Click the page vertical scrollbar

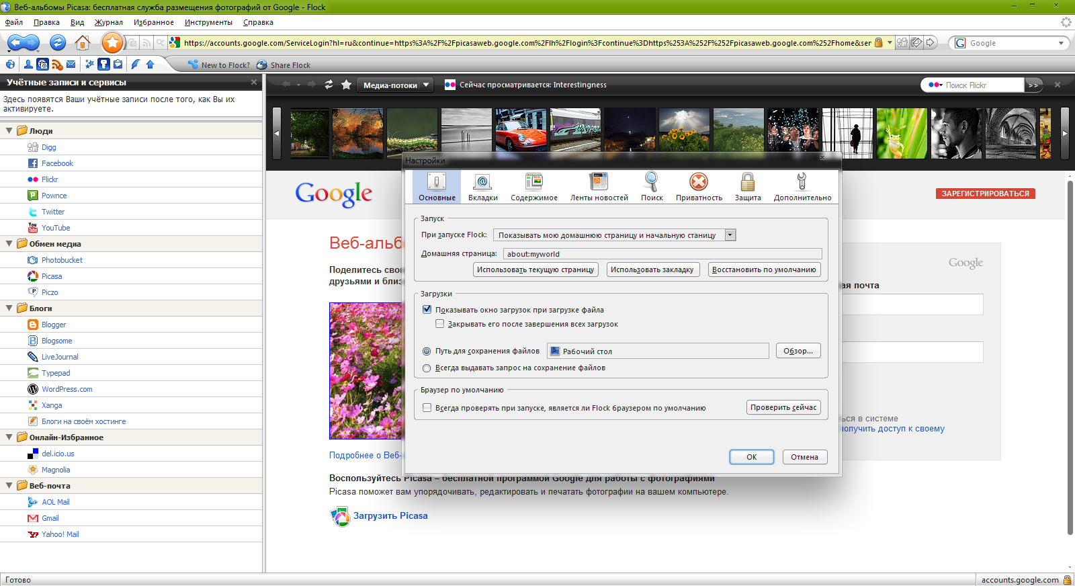[x=1070, y=357]
